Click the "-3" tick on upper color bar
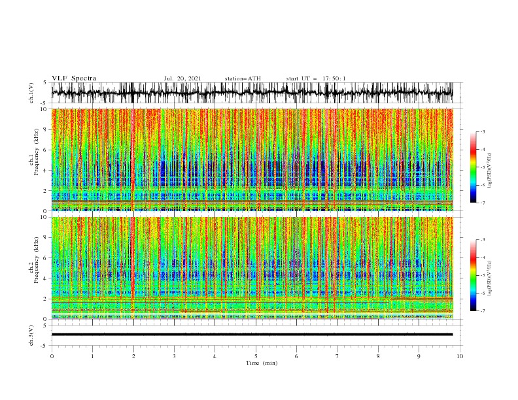518x400 pixels. pyautogui.click(x=483, y=131)
